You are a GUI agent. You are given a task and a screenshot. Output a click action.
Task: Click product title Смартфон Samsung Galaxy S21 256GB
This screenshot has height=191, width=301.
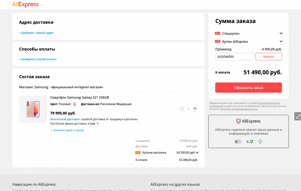79,97
